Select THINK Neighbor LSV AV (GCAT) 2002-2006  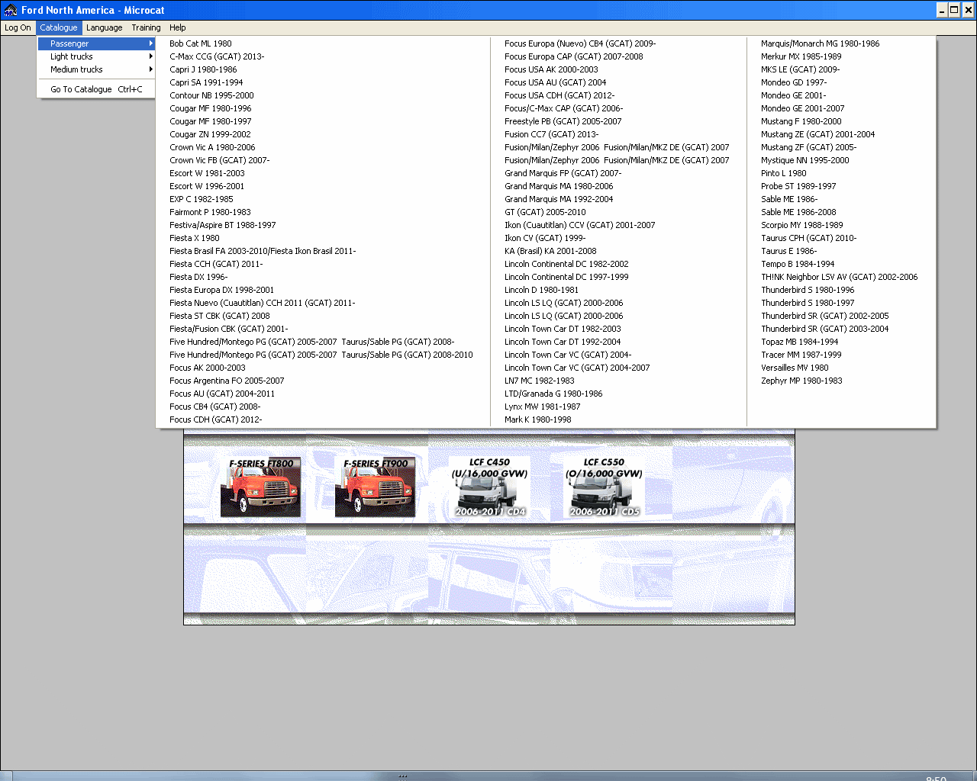tap(839, 277)
